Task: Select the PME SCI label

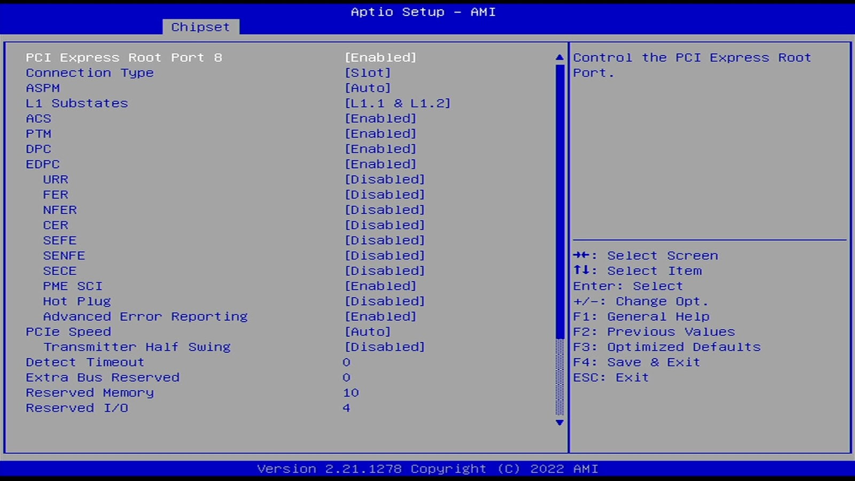Action: 73,286
